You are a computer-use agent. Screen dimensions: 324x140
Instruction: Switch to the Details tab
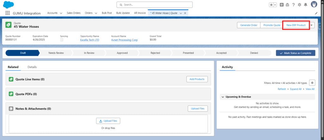pos(32,67)
